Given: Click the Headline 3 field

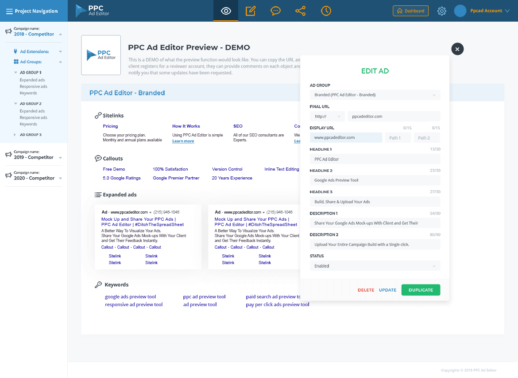Looking at the screenshot, I should pyautogui.click(x=375, y=202).
